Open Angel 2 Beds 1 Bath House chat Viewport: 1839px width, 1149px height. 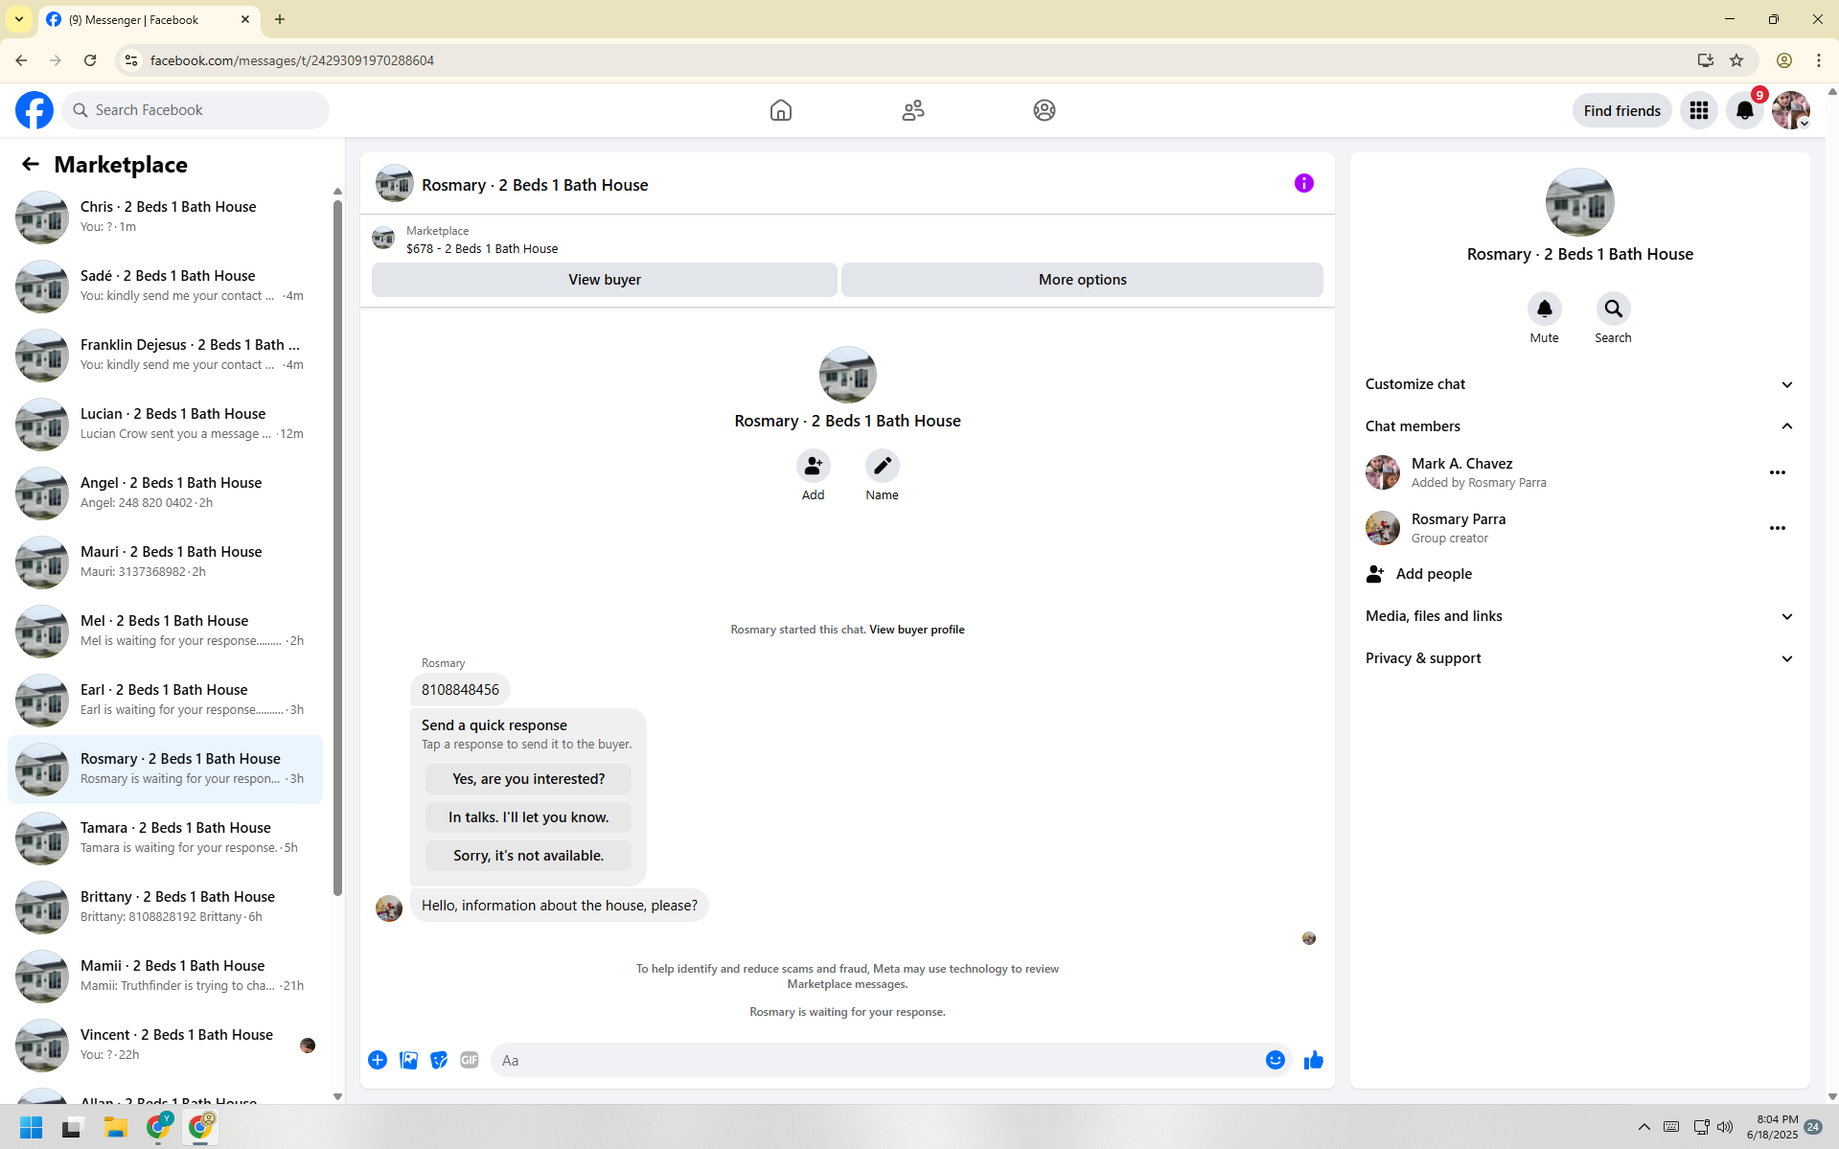165,493
